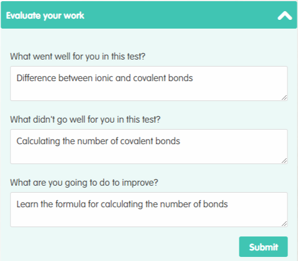Grab resize handle of 'didn't go well' box

click(285, 161)
